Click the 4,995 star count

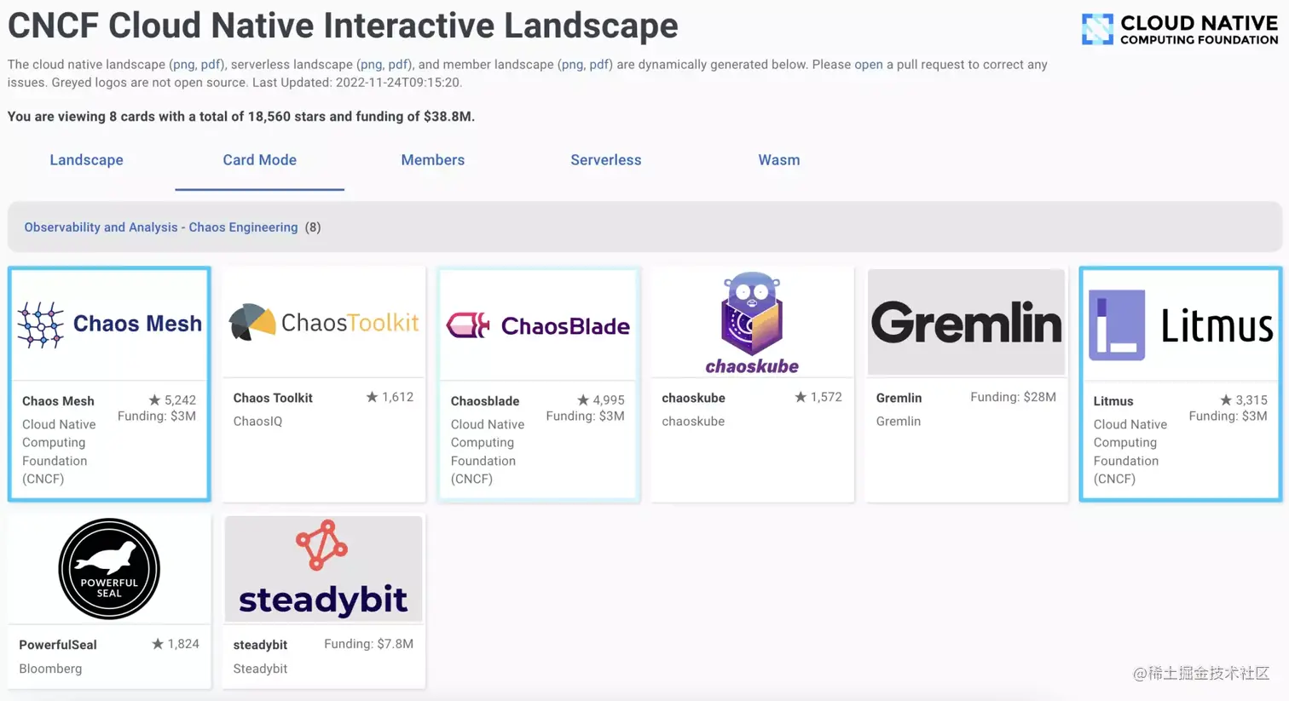[609, 399]
